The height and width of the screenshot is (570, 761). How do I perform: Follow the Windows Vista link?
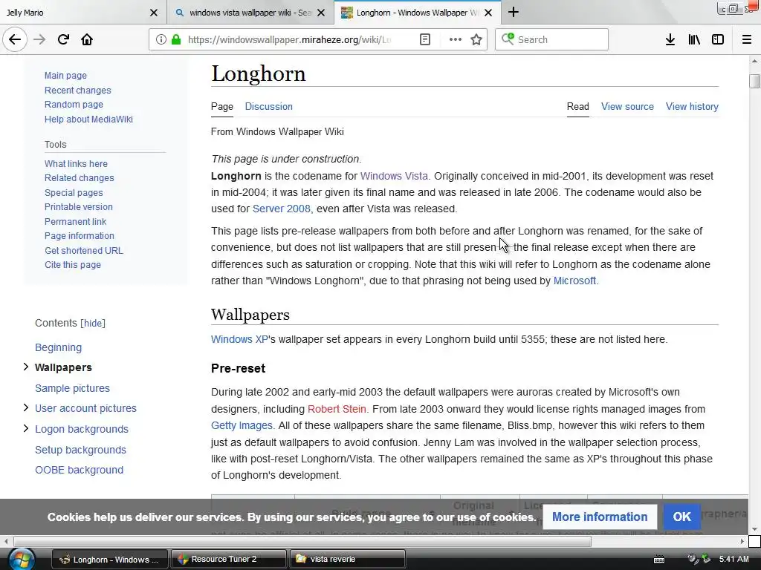pyautogui.click(x=394, y=176)
